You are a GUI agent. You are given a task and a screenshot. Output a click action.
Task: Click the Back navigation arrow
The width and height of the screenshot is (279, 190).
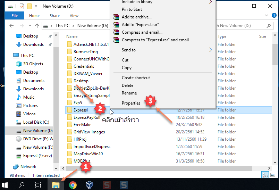[x=11, y=26]
